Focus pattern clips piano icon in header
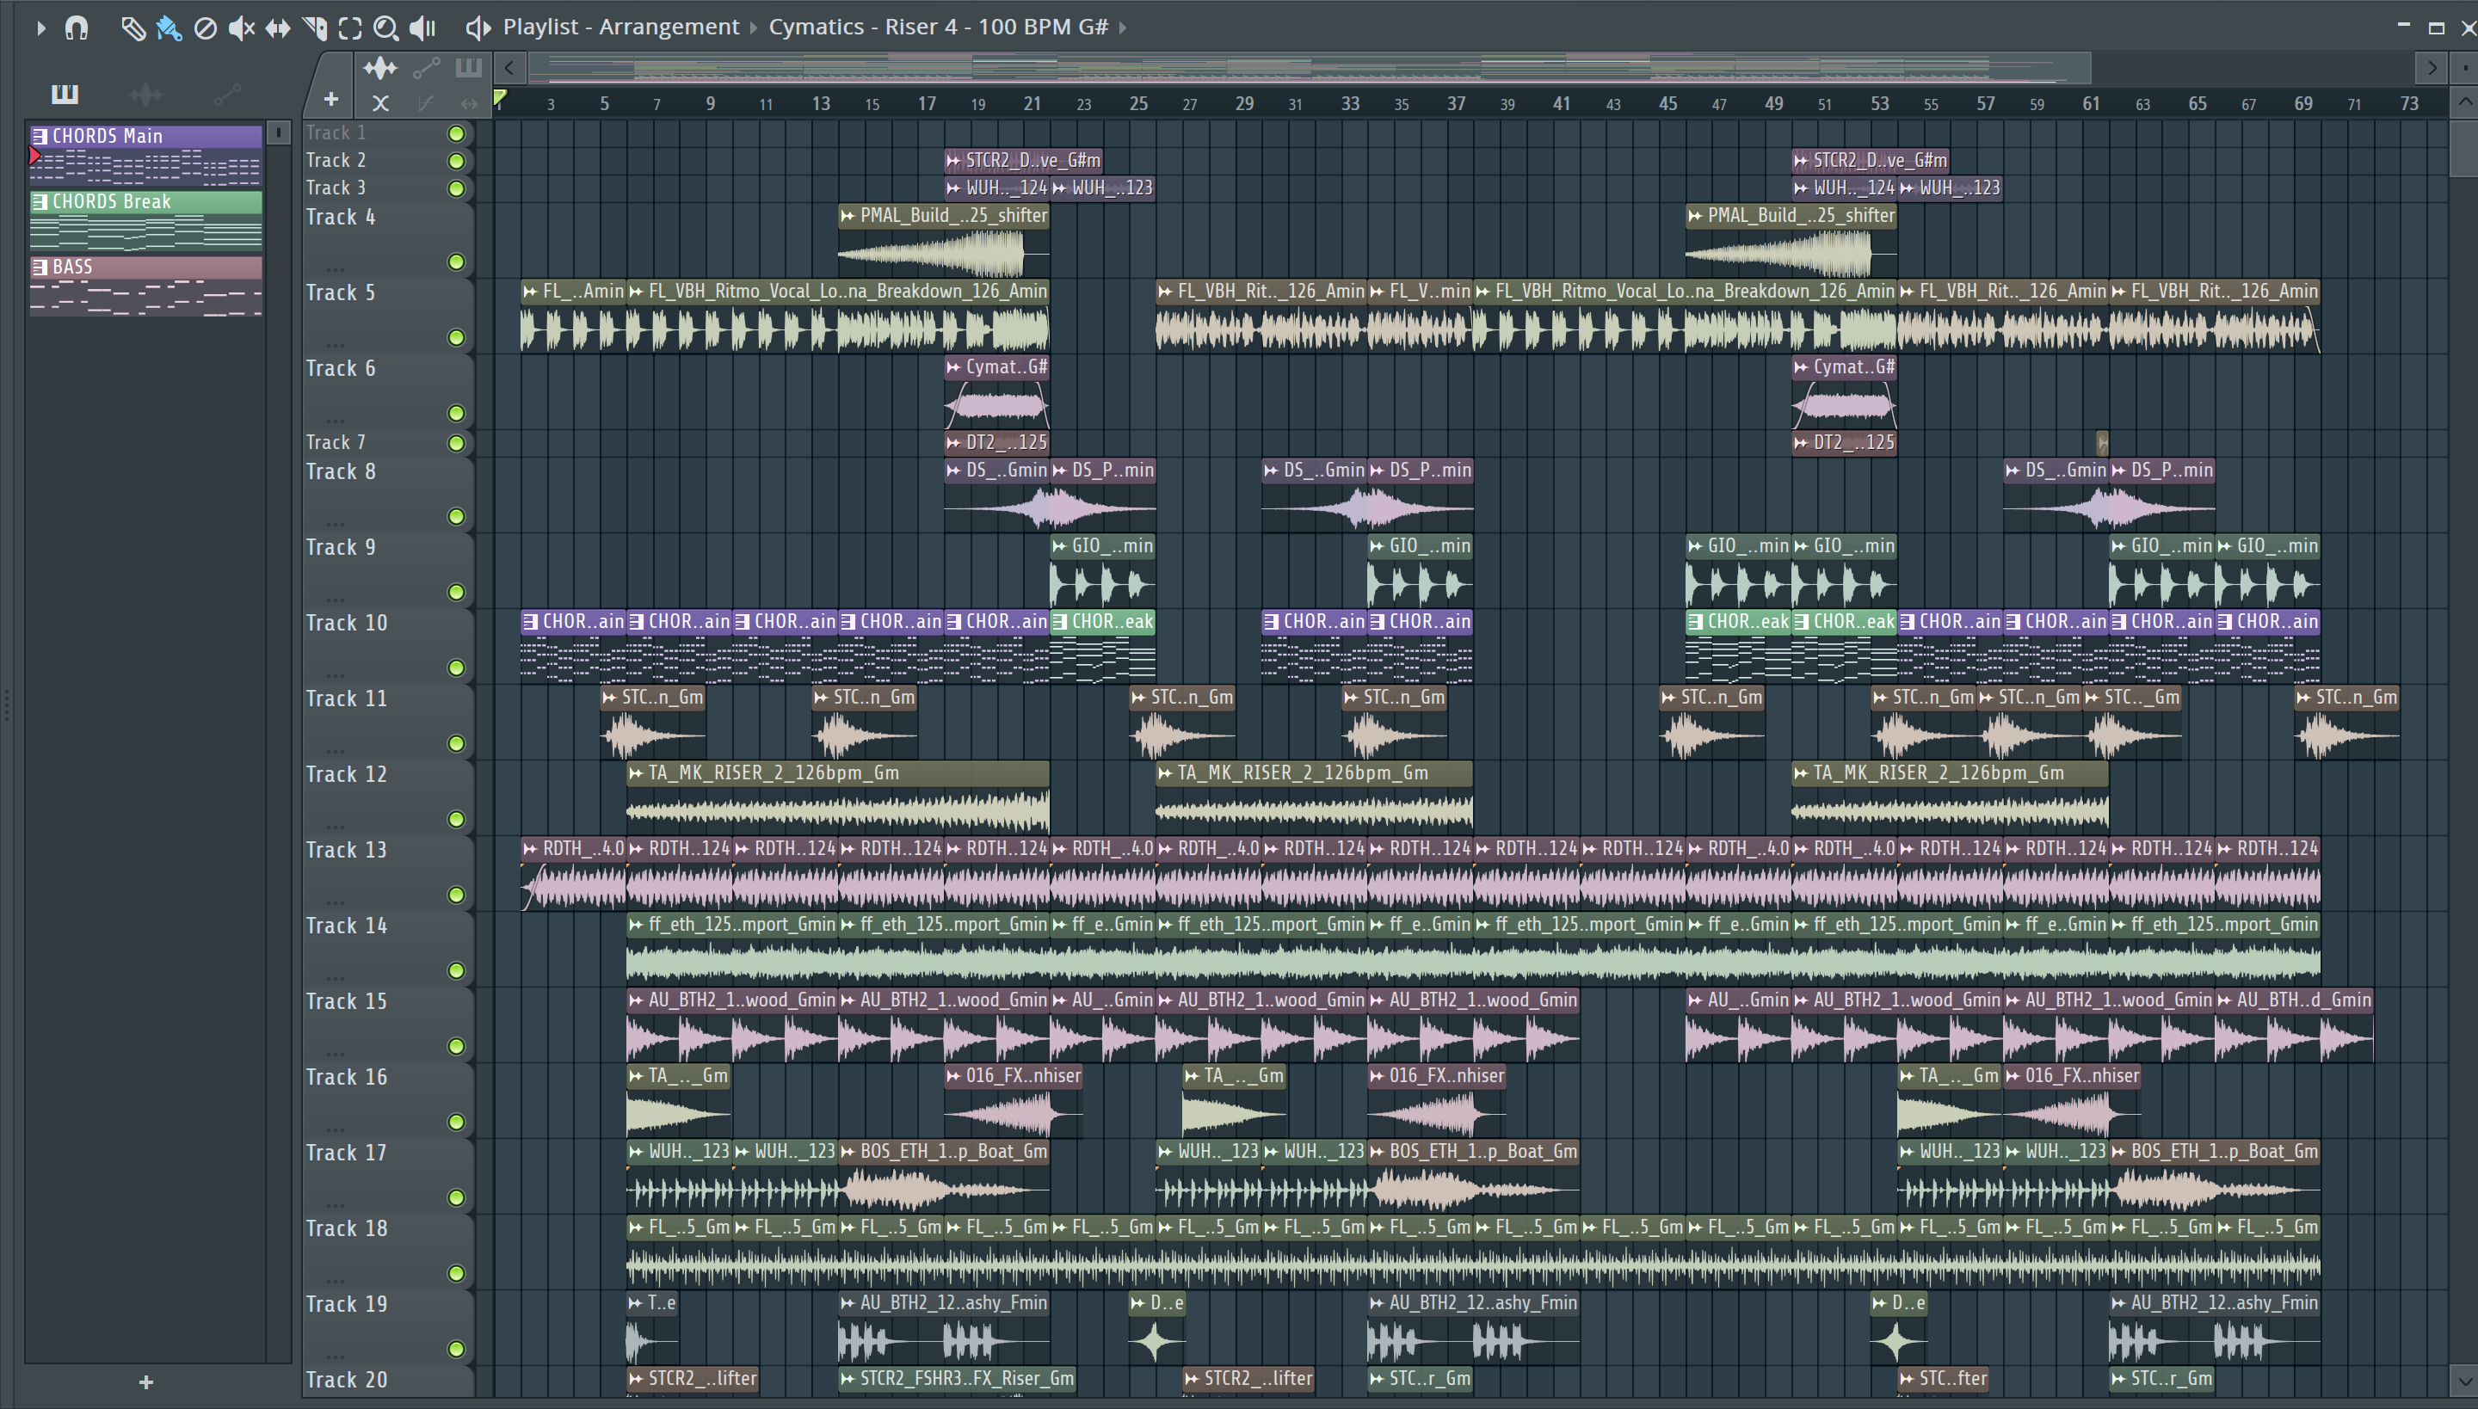The width and height of the screenshot is (2478, 1409). pyautogui.click(x=468, y=68)
